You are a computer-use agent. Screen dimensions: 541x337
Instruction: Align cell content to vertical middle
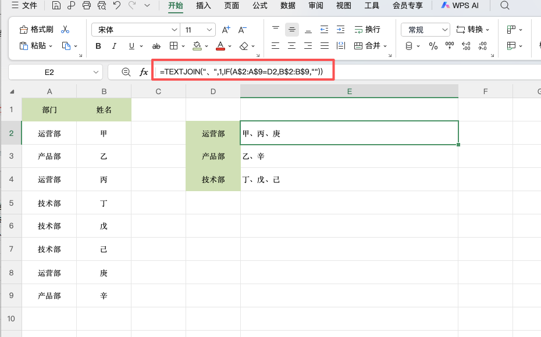pyautogui.click(x=292, y=30)
